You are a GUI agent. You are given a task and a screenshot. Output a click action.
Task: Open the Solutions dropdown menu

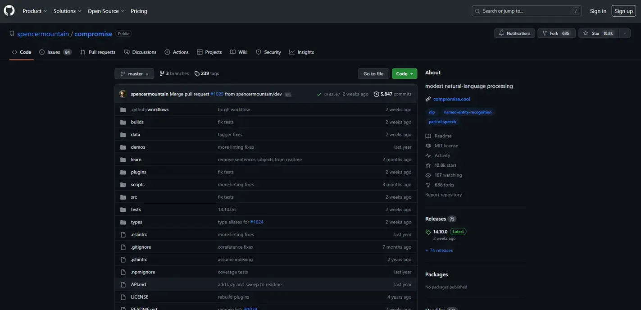[68, 11]
